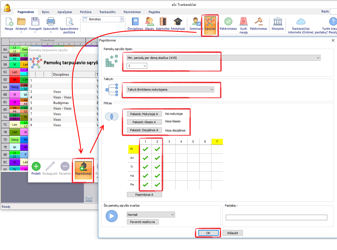Toggle Tr row period 2 checkmark

click(157, 167)
